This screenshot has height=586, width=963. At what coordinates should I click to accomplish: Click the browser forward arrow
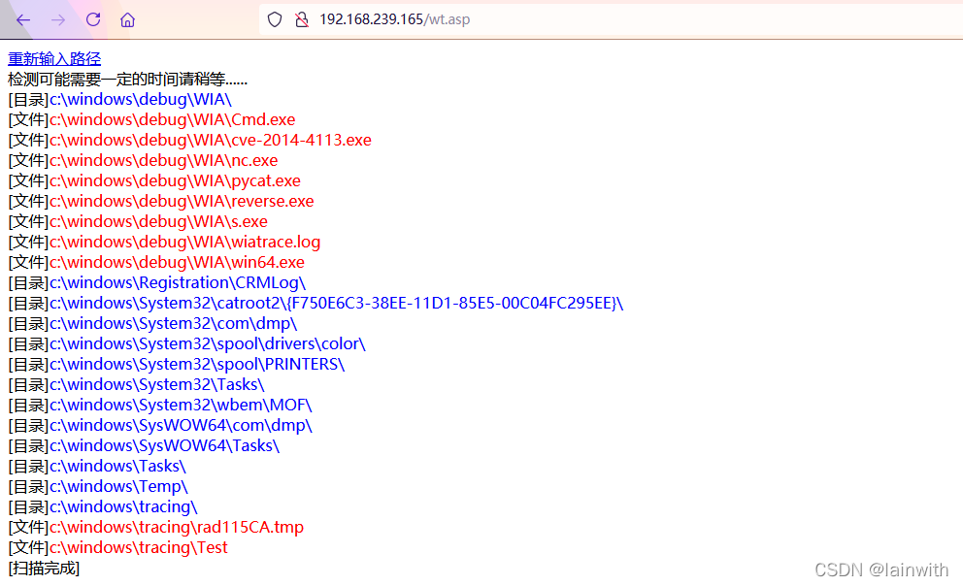[58, 20]
